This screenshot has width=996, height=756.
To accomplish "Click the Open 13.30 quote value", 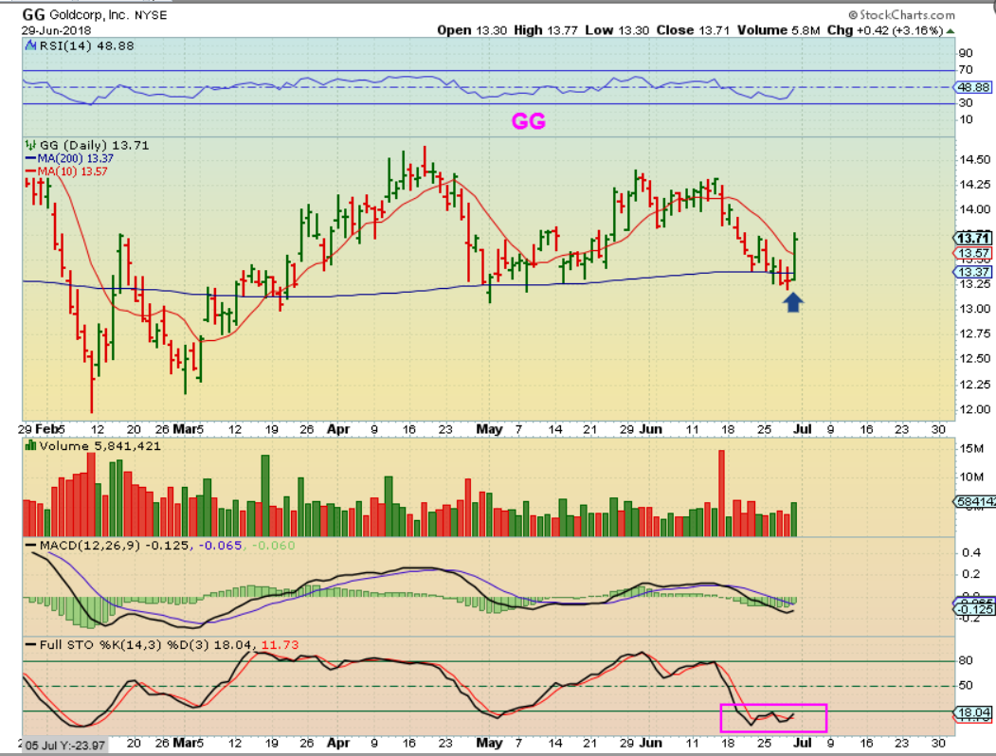I will [x=472, y=29].
